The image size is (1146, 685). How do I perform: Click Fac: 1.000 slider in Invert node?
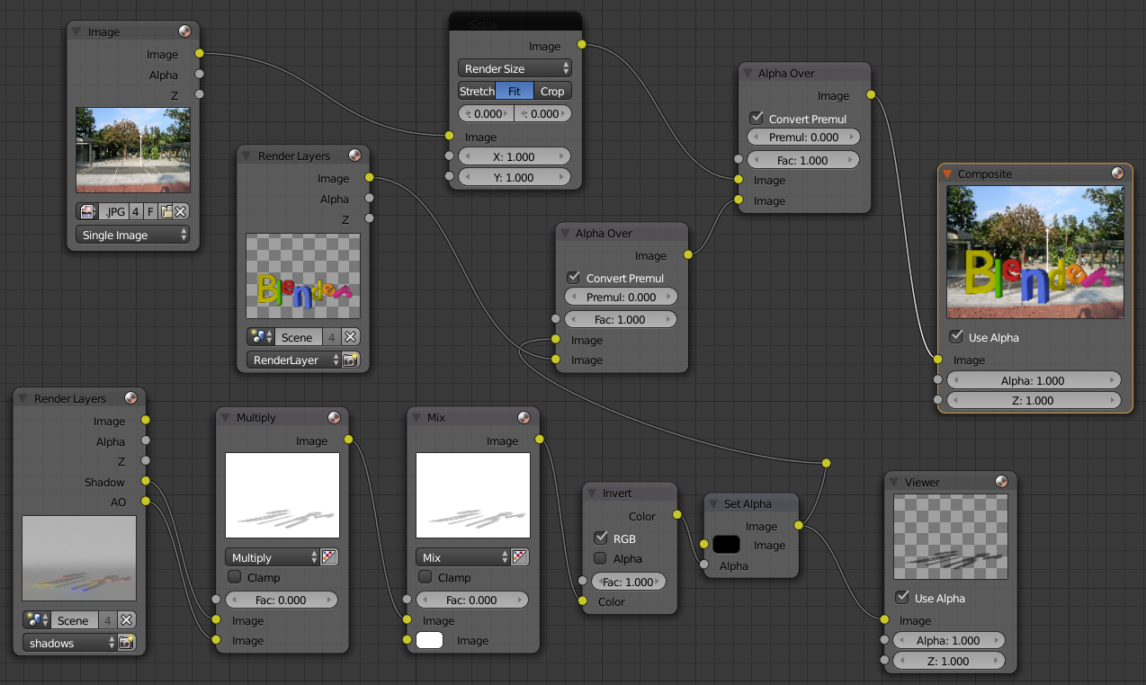[x=628, y=582]
